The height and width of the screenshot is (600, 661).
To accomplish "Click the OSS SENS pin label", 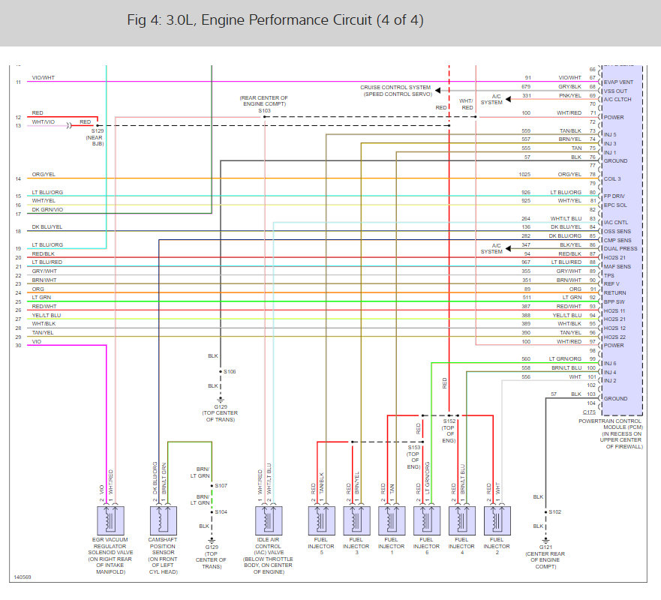I will 617,231.
